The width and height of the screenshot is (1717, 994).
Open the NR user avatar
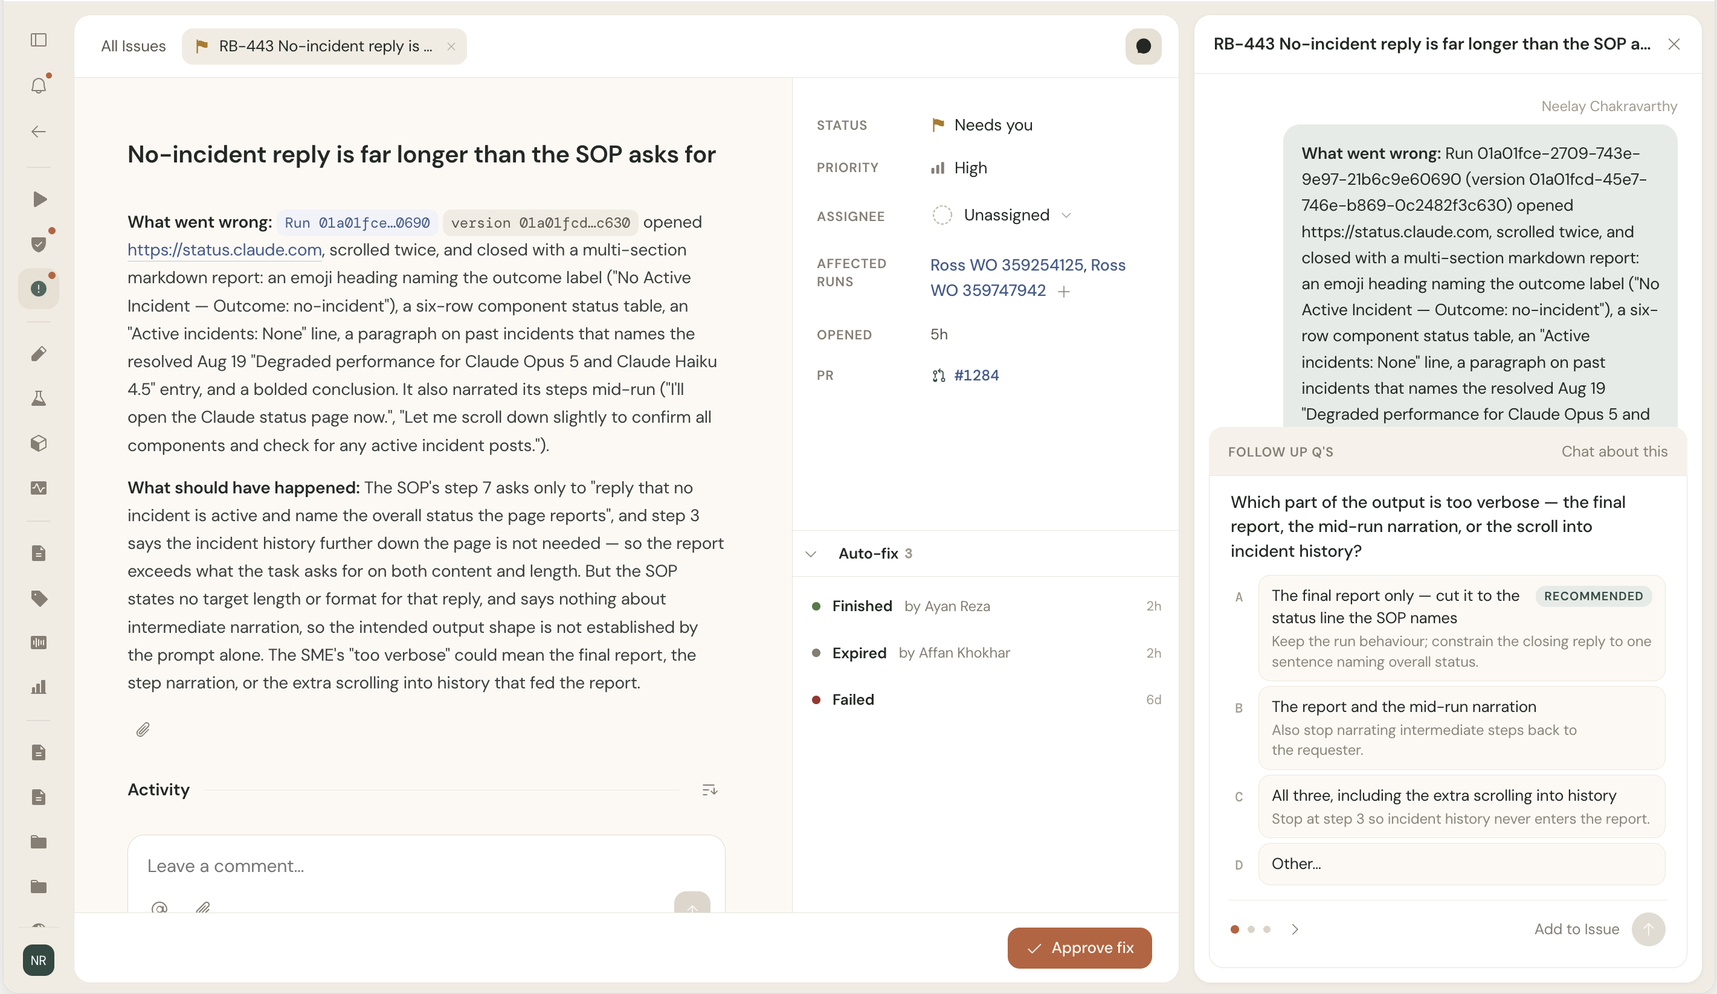39,960
